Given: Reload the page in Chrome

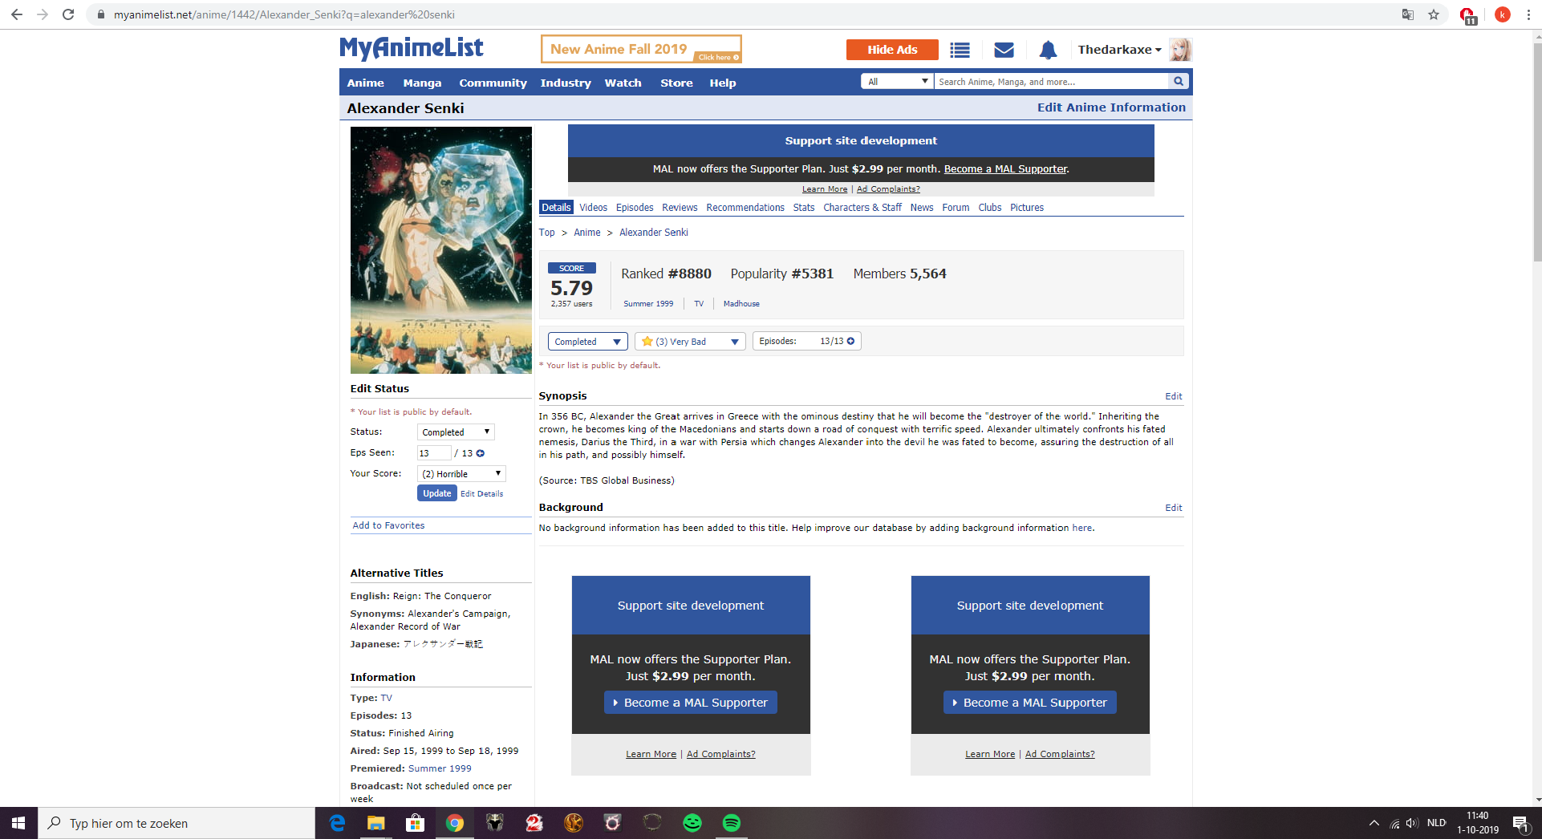Looking at the screenshot, I should pyautogui.click(x=68, y=14).
